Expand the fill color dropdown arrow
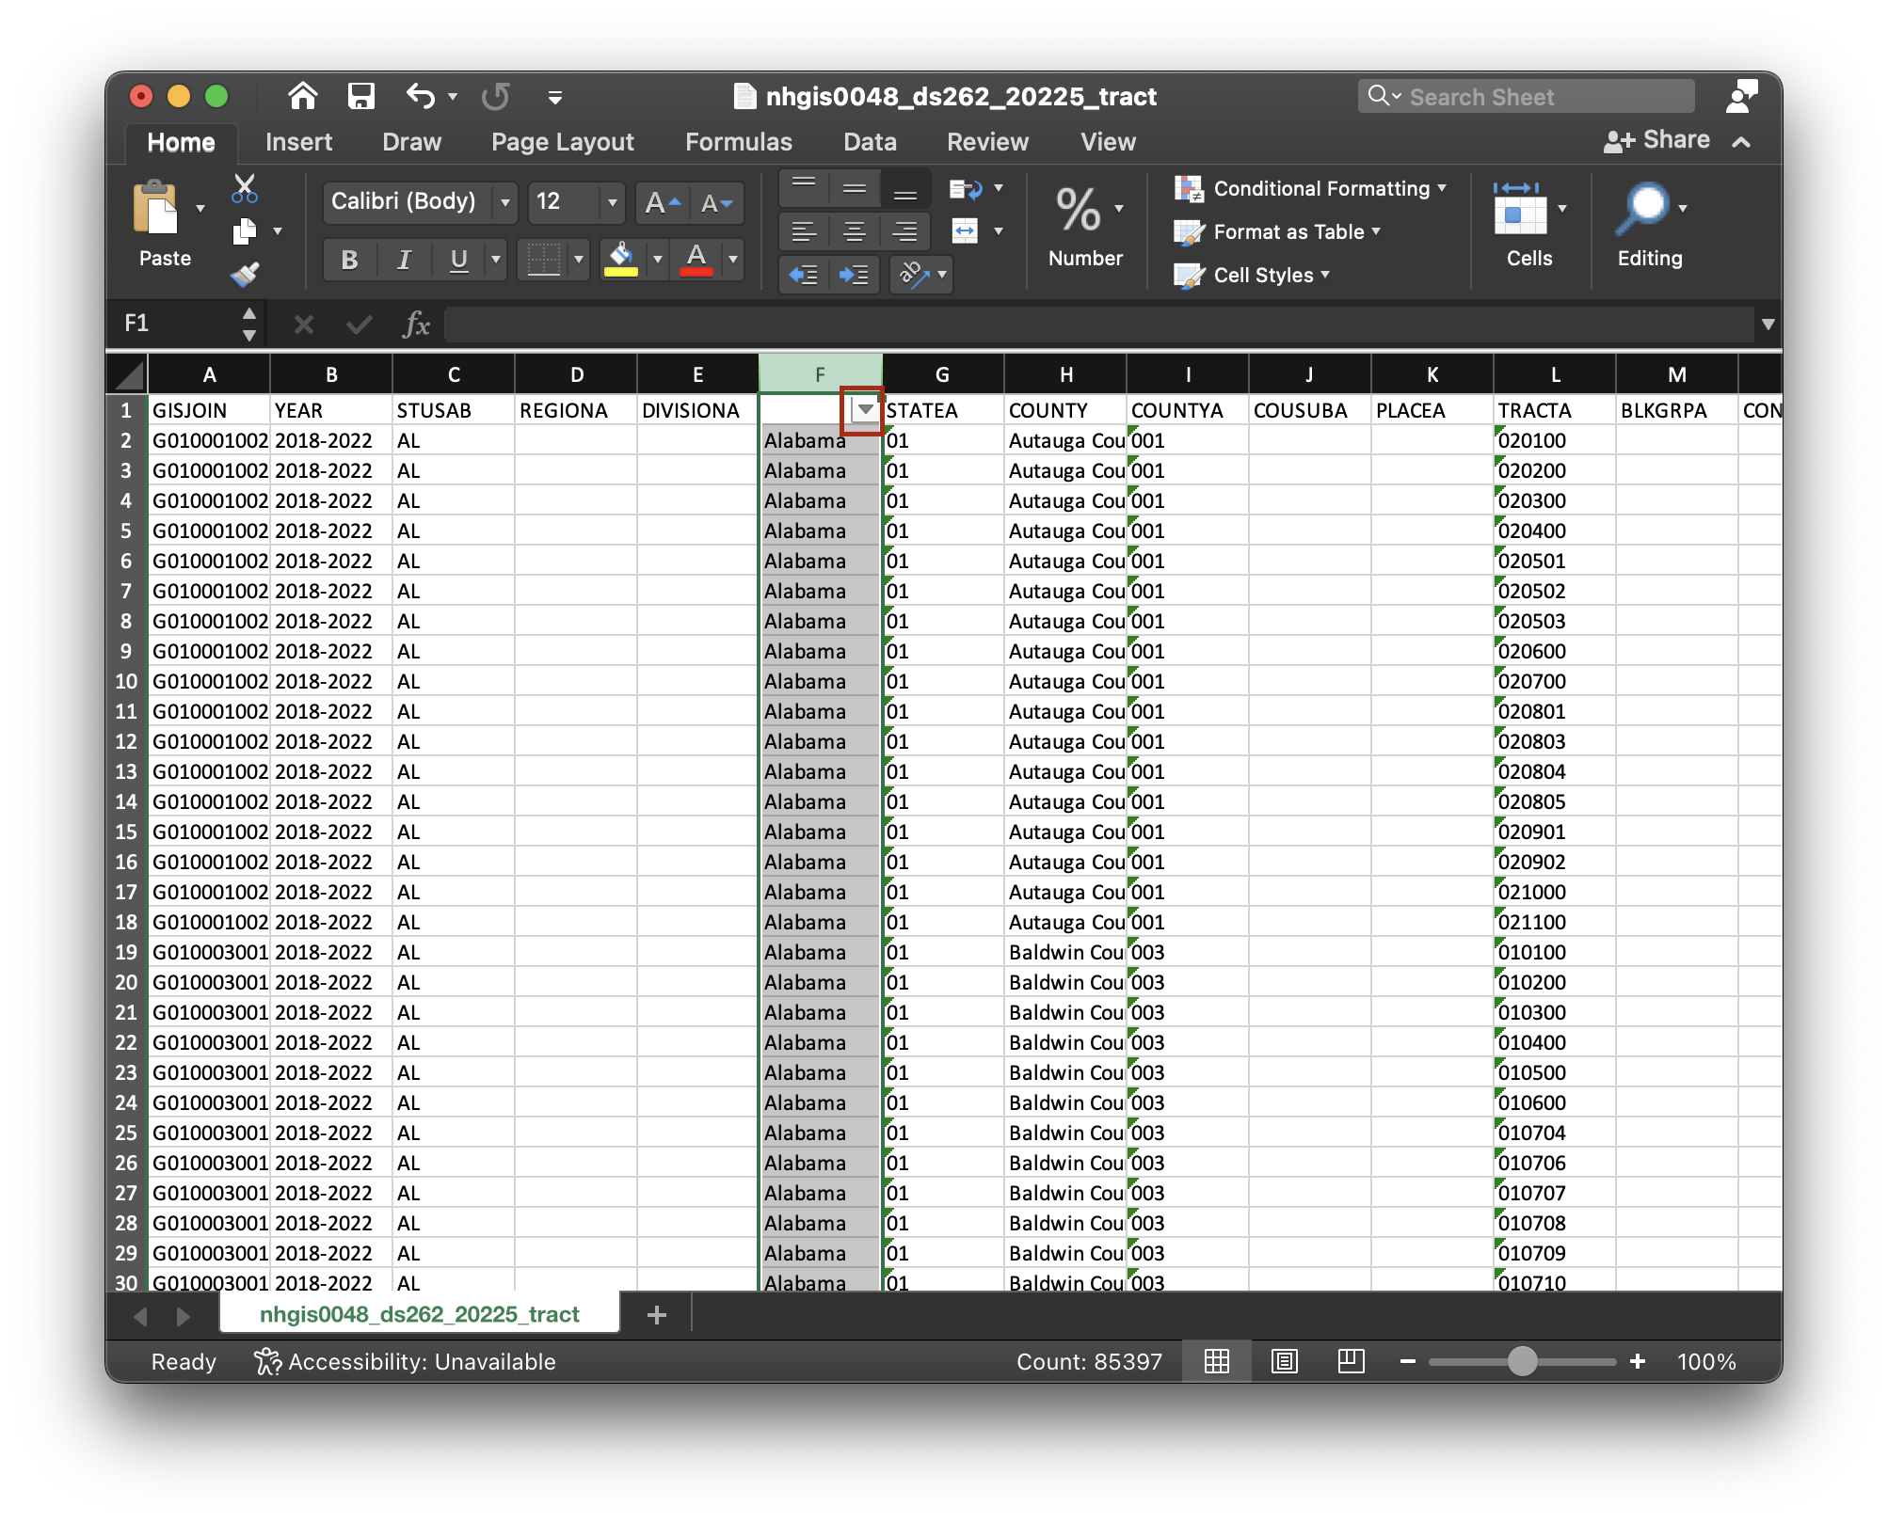Image resolution: width=1888 pixels, height=1522 pixels. point(658,259)
